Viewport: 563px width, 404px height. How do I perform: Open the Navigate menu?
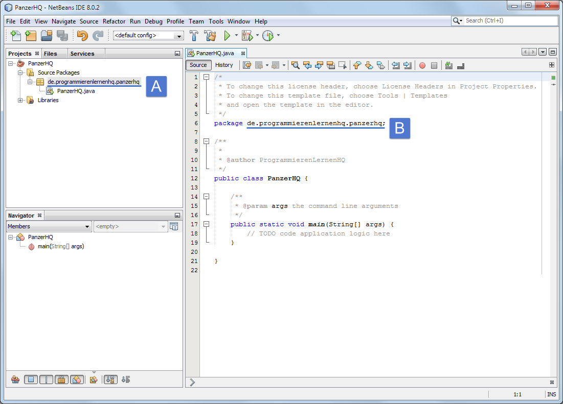tap(64, 21)
